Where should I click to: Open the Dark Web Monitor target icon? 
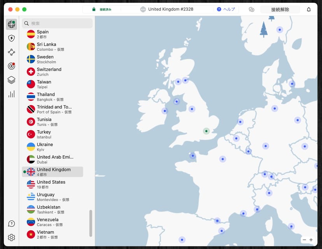[x=11, y=66]
